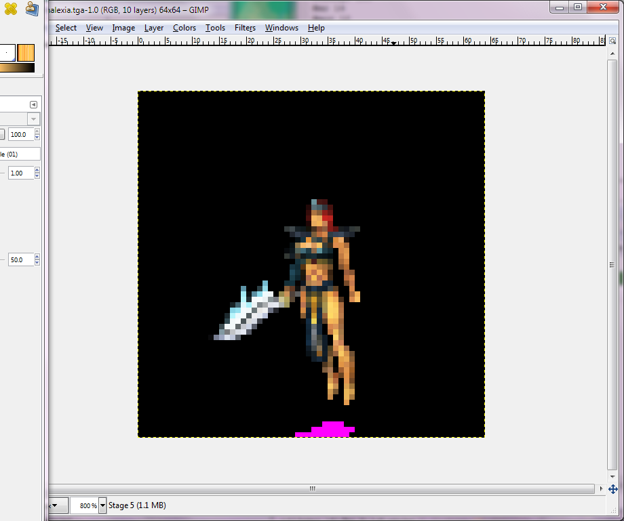This screenshot has width=624, height=521.
Task: Decrease the 100.0 opacity spinner down arrow
Action: (x=37, y=138)
